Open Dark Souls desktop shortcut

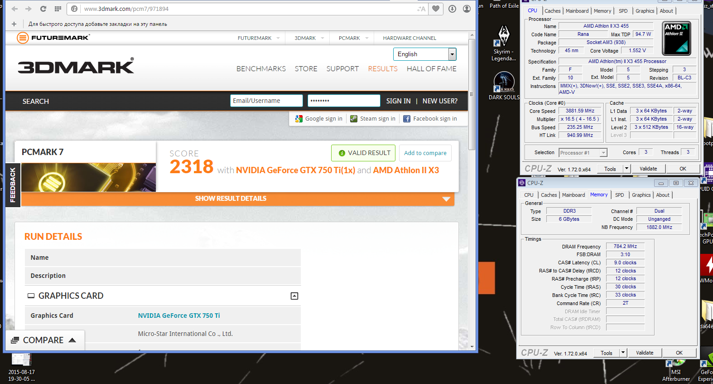click(x=504, y=85)
